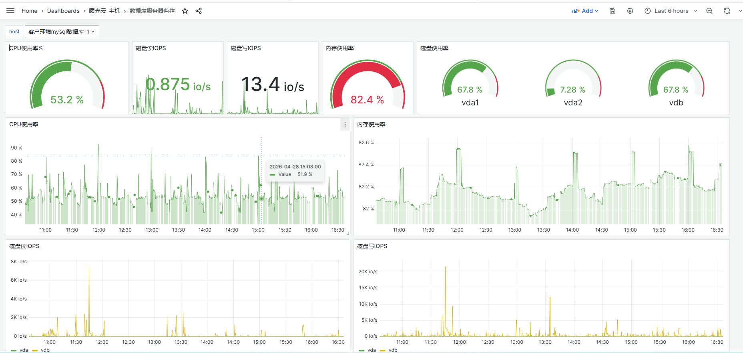Image resolution: width=743 pixels, height=353 pixels.
Task: Click the vdb disk usage gauge
Action: click(x=676, y=83)
